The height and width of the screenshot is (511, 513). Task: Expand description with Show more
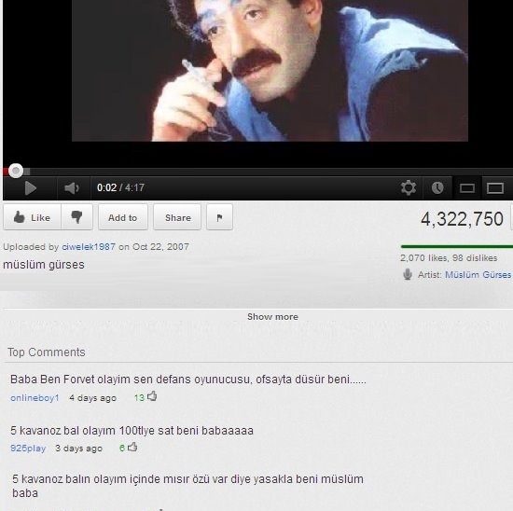point(272,317)
